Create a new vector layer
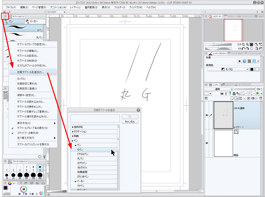The height and width of the screenshot is (197, 265). coord(236,98)
